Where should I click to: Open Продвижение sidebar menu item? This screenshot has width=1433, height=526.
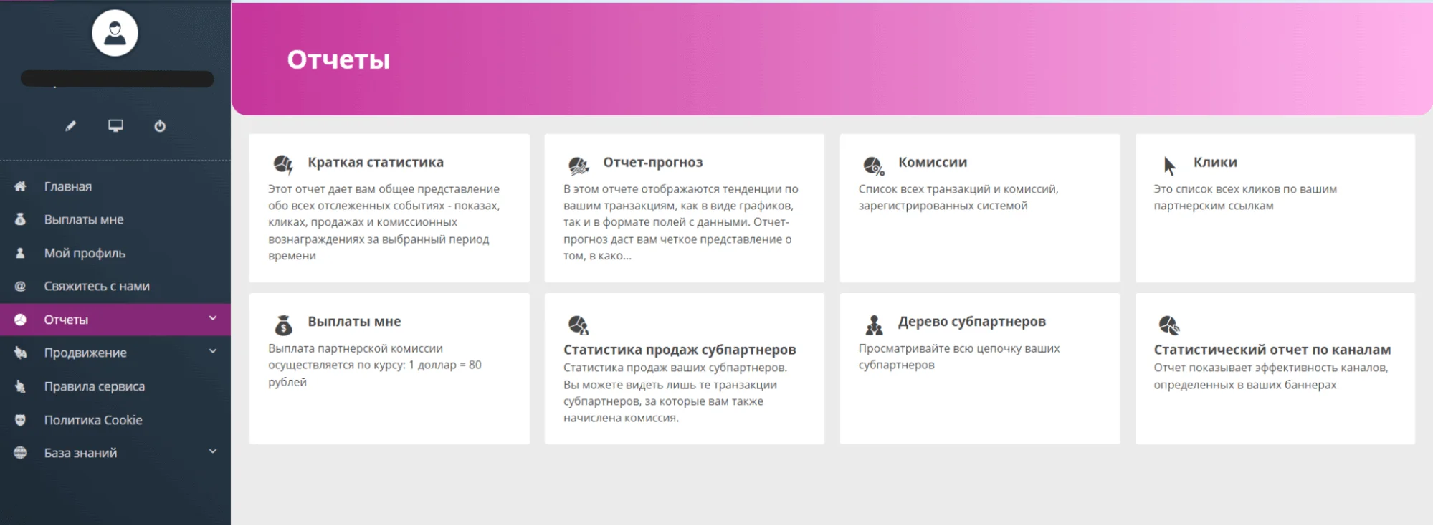pyautogui.click(x=85, y=353)
